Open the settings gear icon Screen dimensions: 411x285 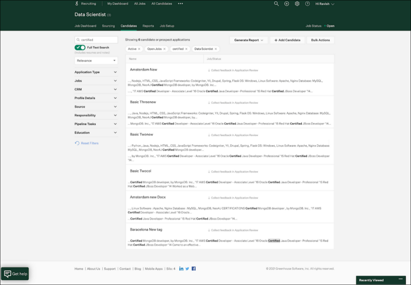(x=297, y=4)
